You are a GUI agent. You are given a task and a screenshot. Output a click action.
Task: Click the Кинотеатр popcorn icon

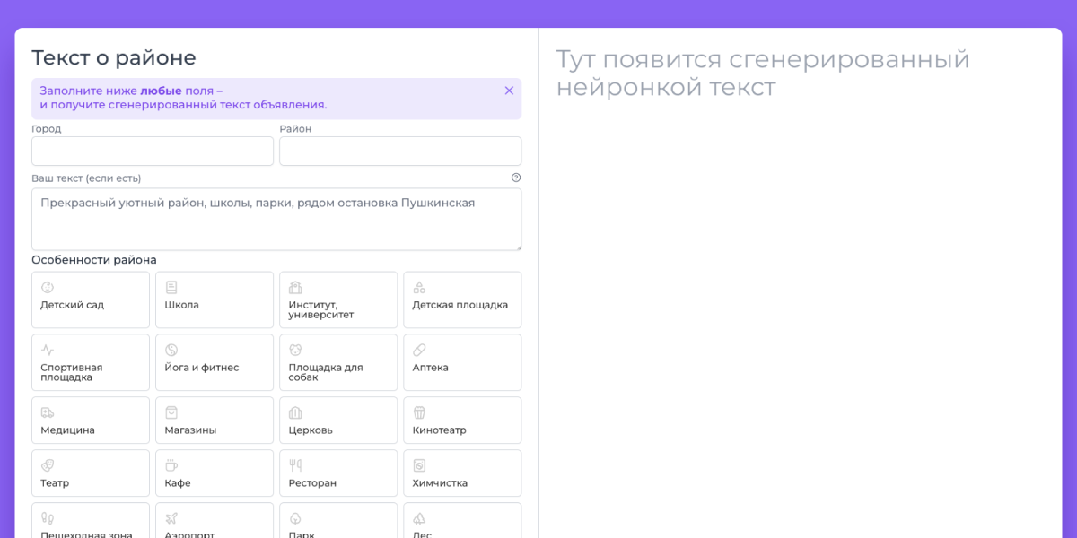419,412
